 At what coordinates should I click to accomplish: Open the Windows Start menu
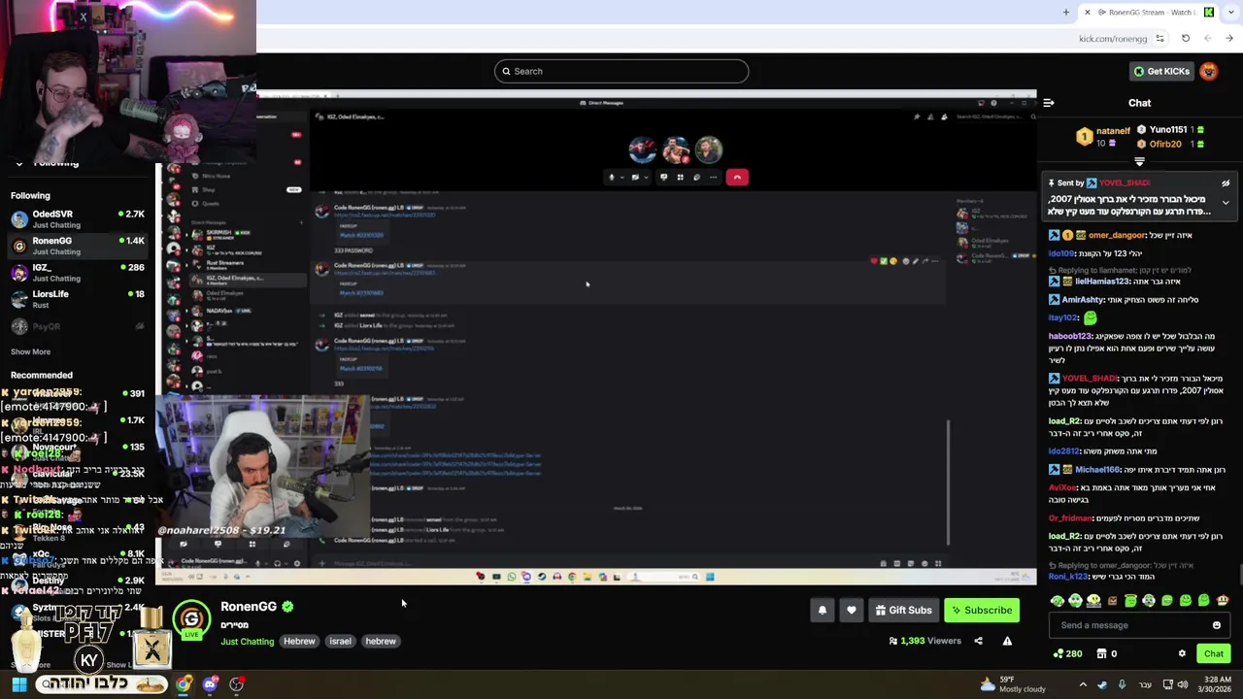[x=18, y=684]
